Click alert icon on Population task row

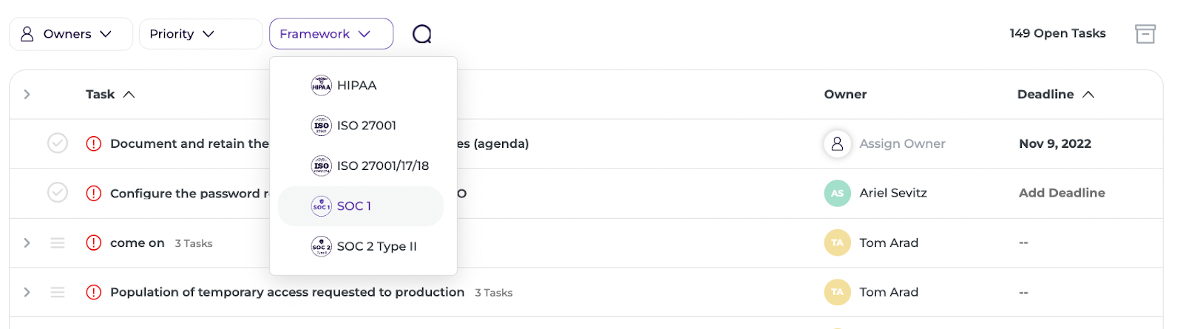pos(94,292)
